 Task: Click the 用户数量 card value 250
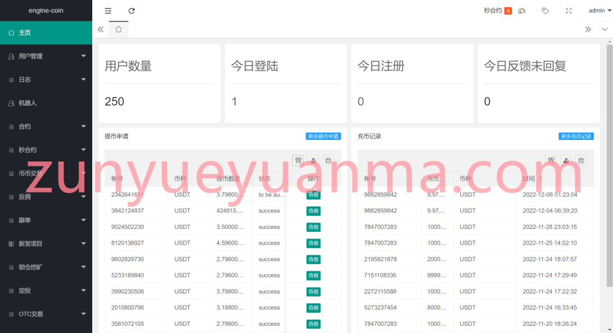tap(114, 102)
